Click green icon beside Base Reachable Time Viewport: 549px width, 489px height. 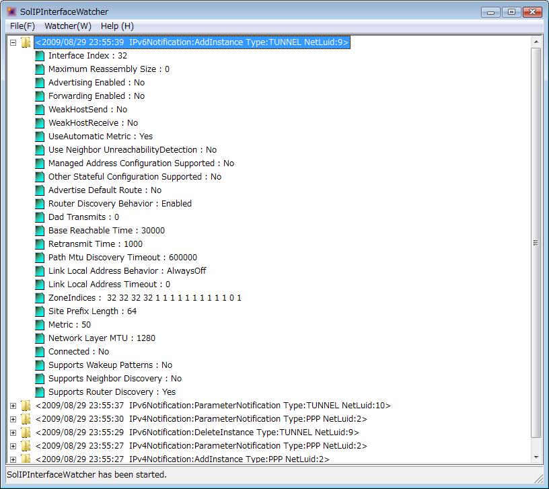coord(40,231)
